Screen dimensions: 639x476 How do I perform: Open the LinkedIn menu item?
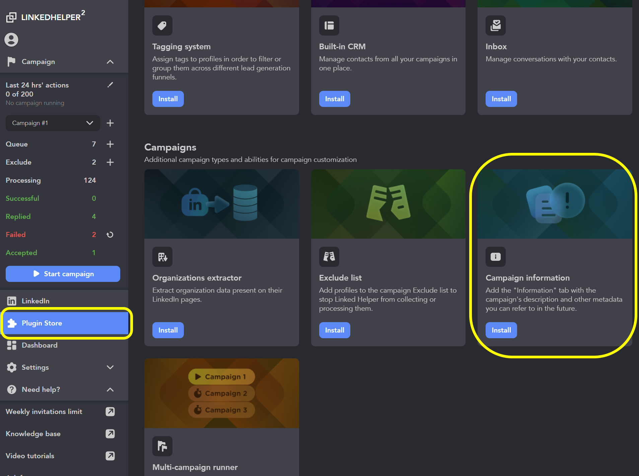[x=64, y=301]
